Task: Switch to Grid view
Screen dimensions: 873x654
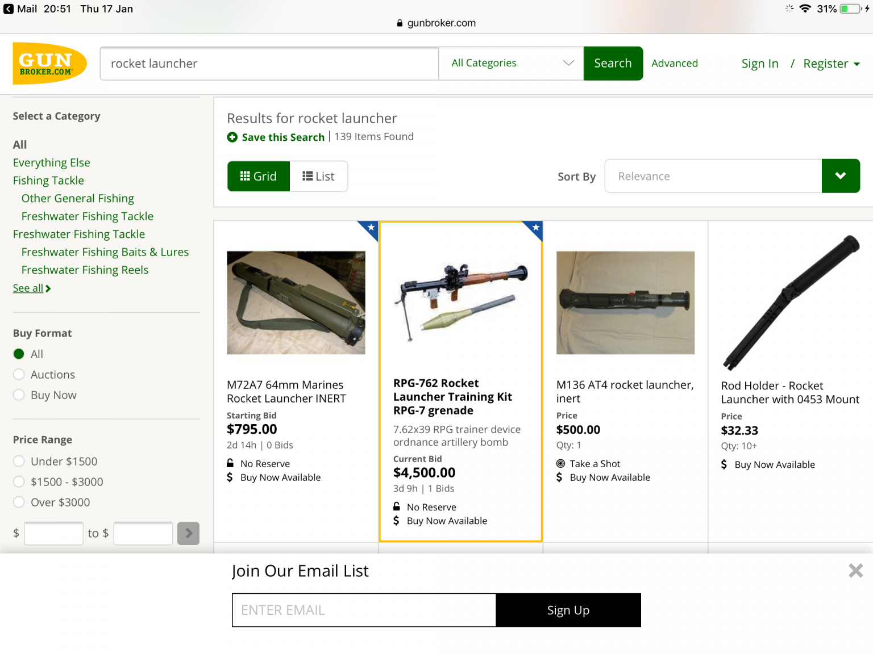Action: 259,176
